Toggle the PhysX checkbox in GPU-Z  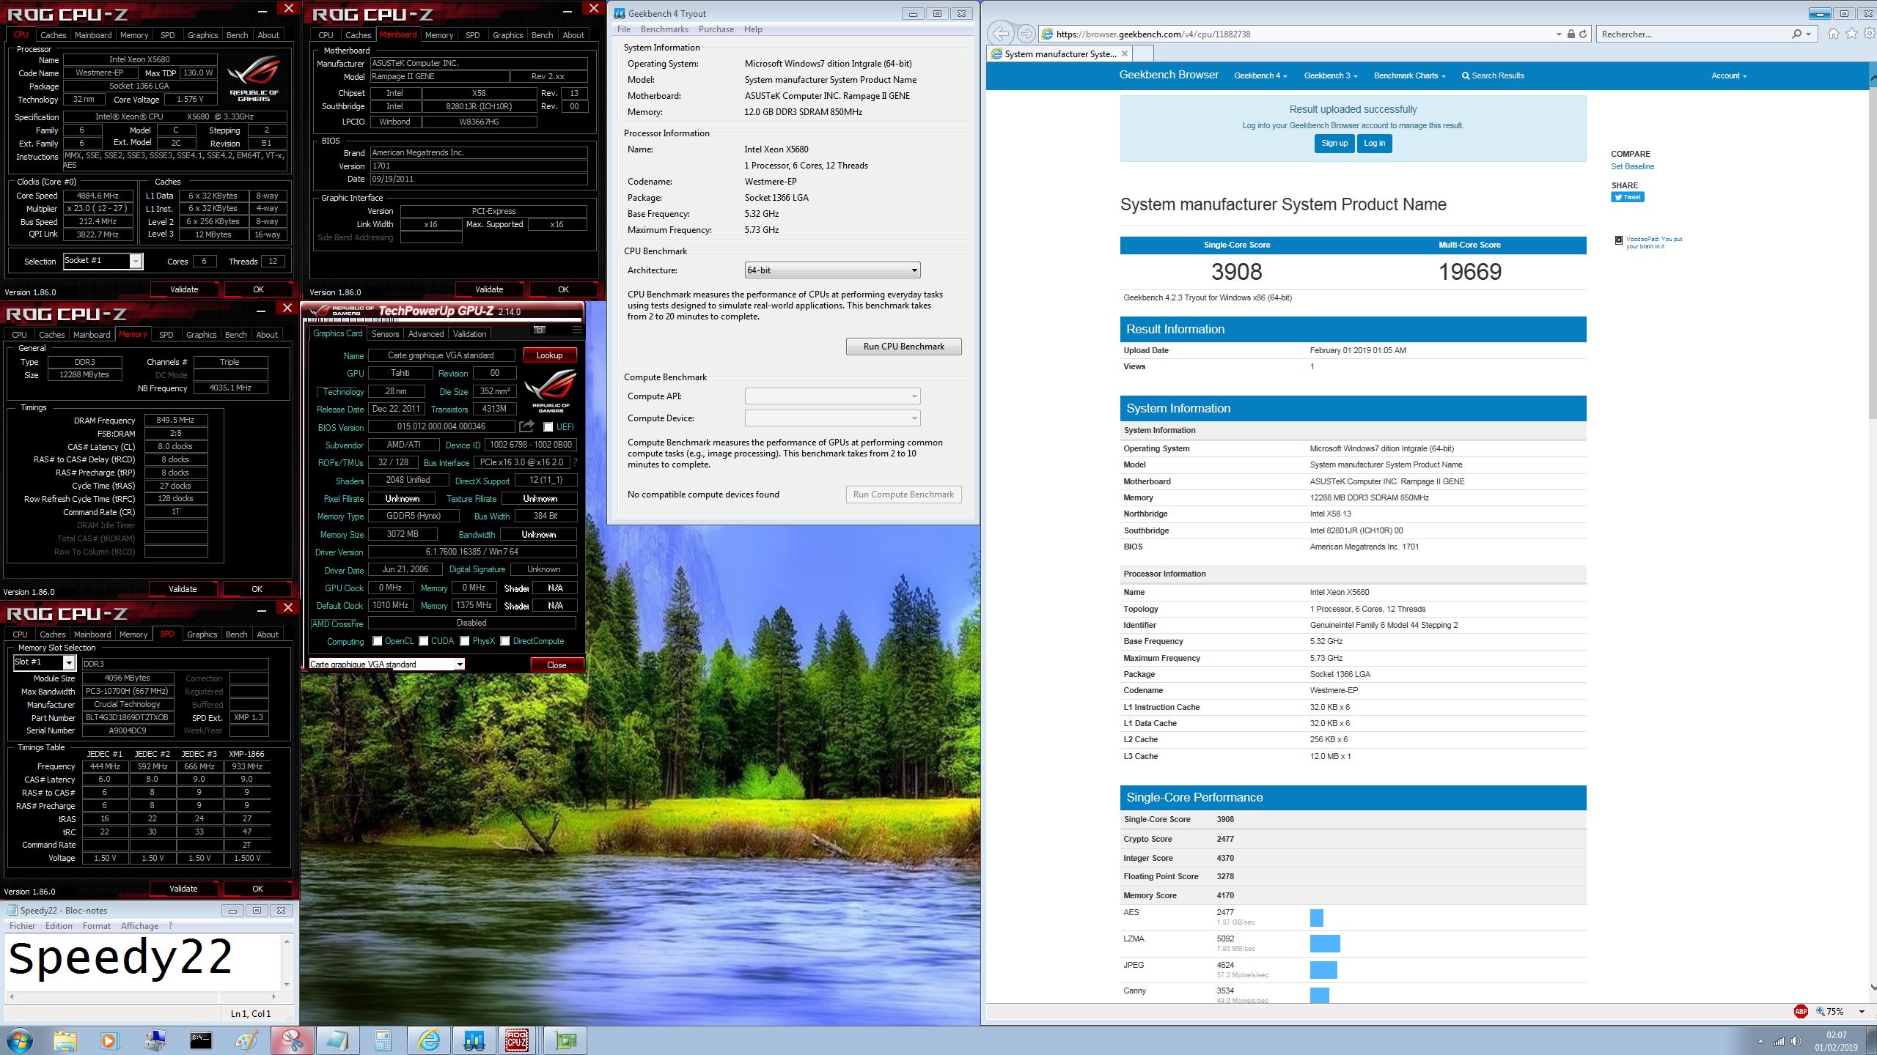pyautogui.click(x=464, y=641)
